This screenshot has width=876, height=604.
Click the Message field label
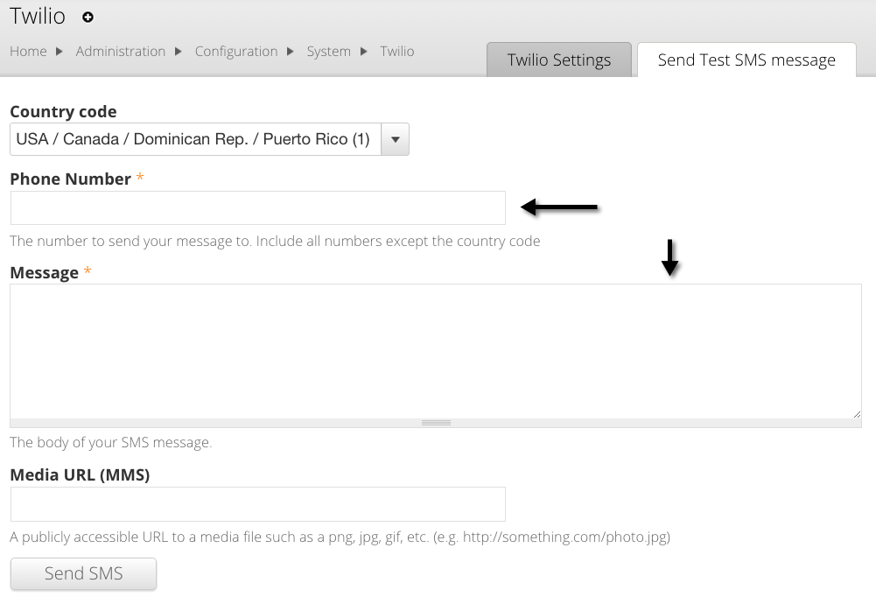44,273
